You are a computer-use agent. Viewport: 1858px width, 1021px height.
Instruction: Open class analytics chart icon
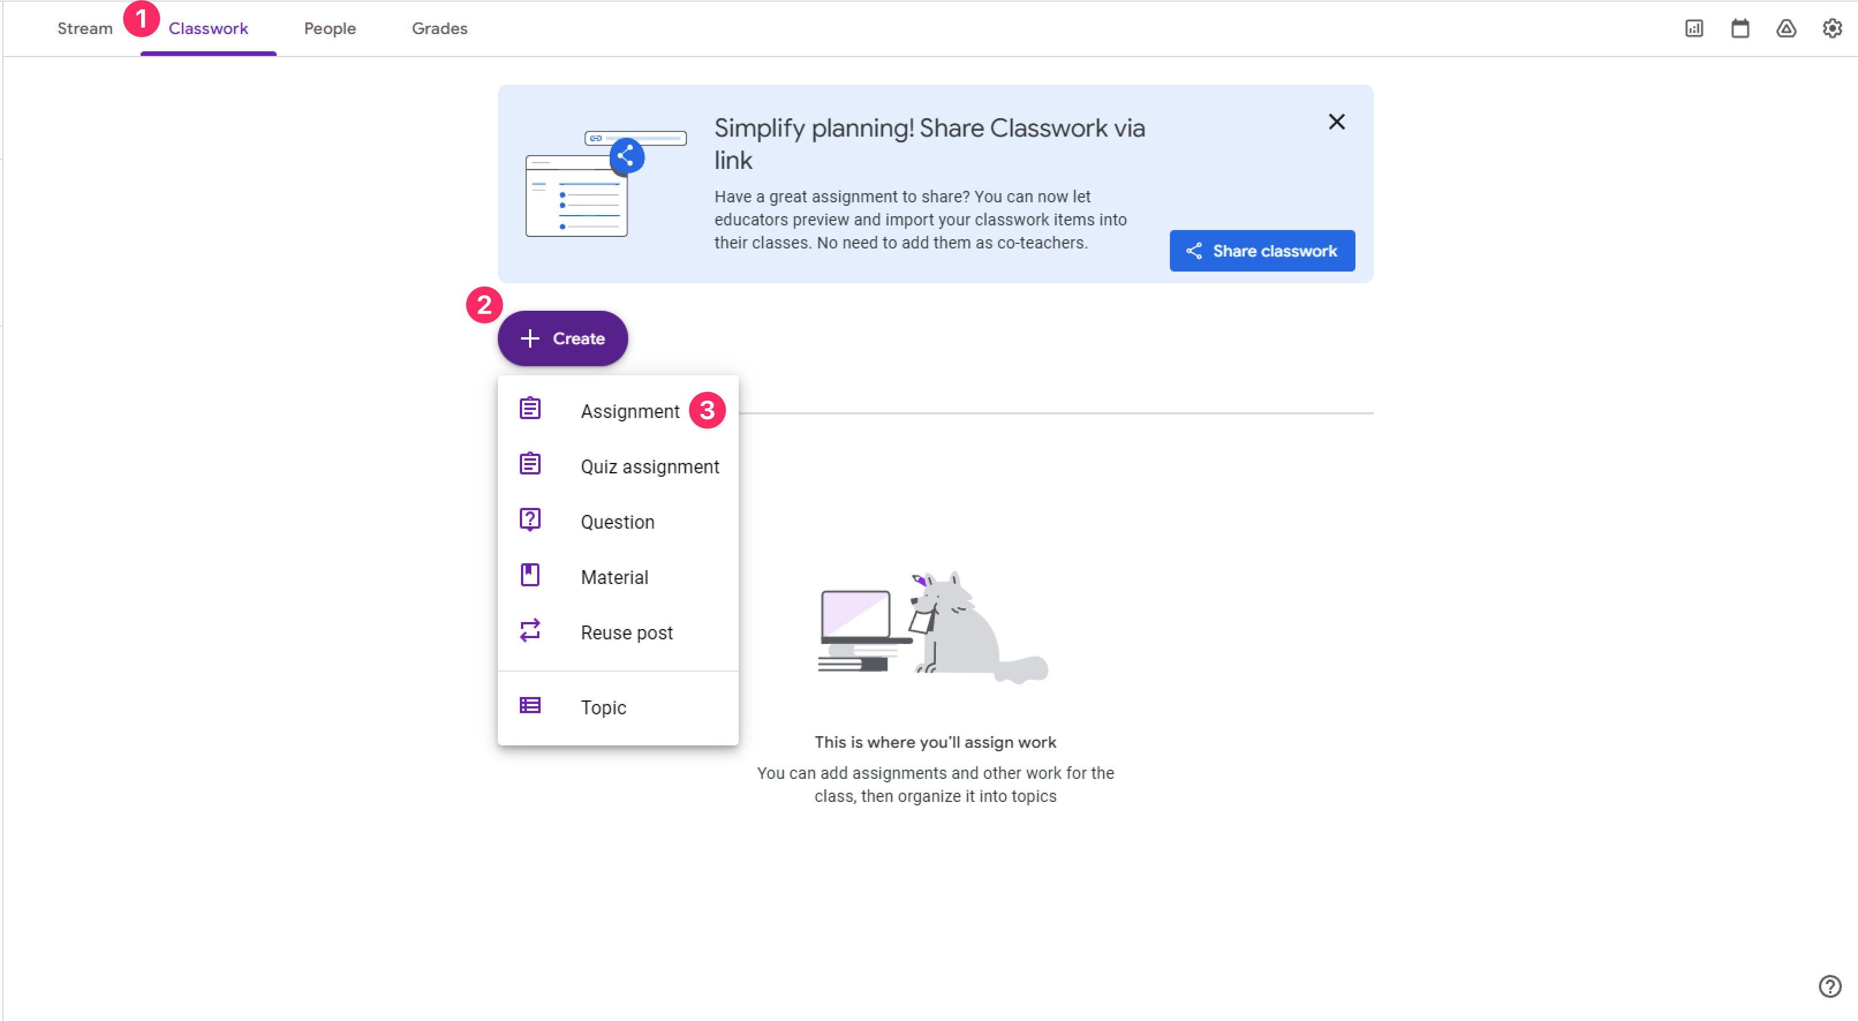pos(1694,28)
